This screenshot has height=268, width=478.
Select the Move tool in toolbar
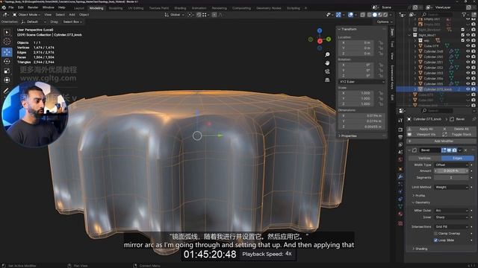7,52
